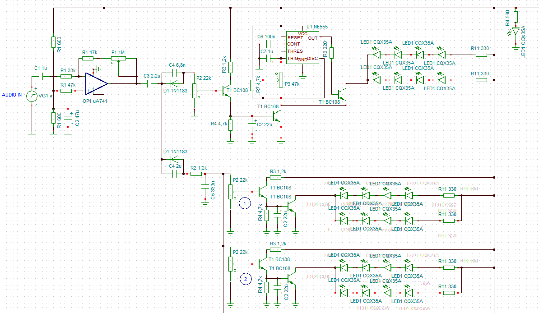
Task: Click the R8 220 resistor symbol
Action: coord(331,53)
